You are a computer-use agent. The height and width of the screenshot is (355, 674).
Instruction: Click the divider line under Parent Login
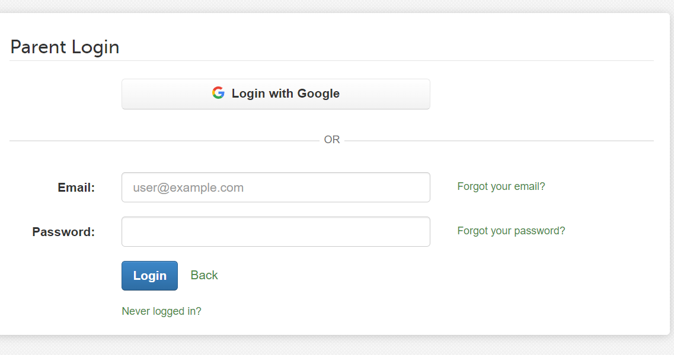tap(331, 60)
